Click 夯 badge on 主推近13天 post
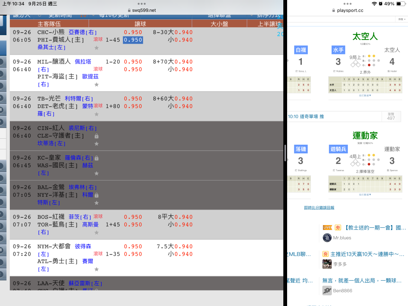This screenshot has height=306, width=408. (325, 254)
